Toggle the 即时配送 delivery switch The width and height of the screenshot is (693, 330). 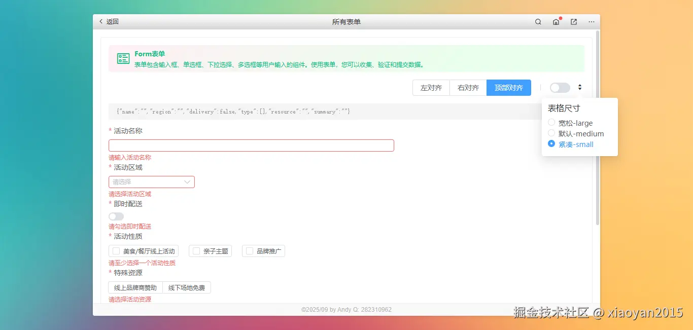(116, 216)
